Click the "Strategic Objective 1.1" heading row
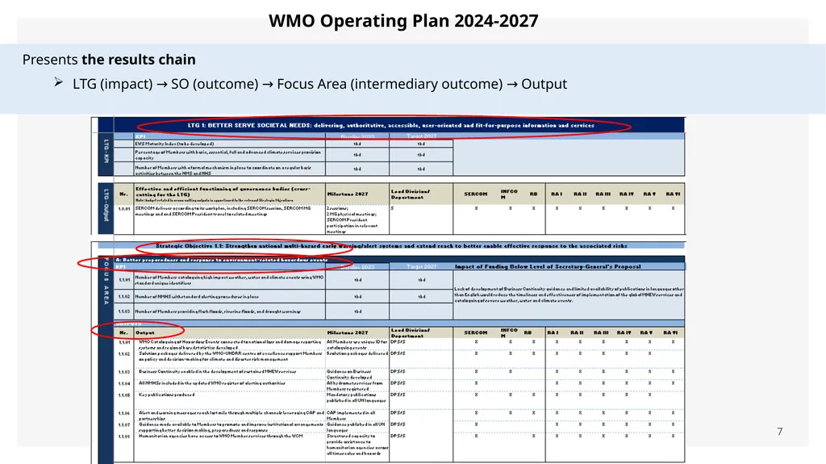Viewport: 826px width, 464px height. [391, 245]
